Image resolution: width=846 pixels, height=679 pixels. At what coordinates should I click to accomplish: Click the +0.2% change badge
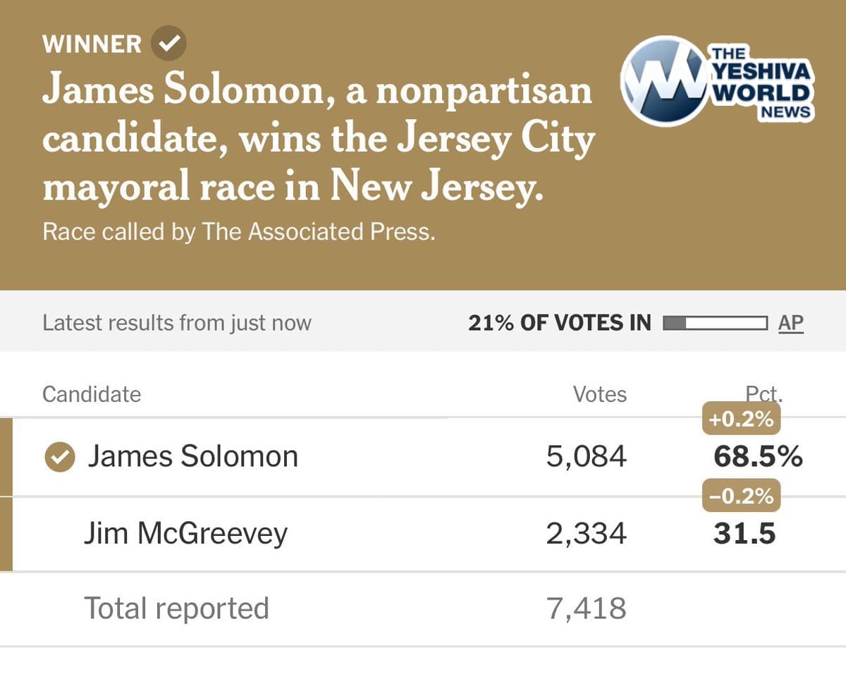(x=740, y=421)
